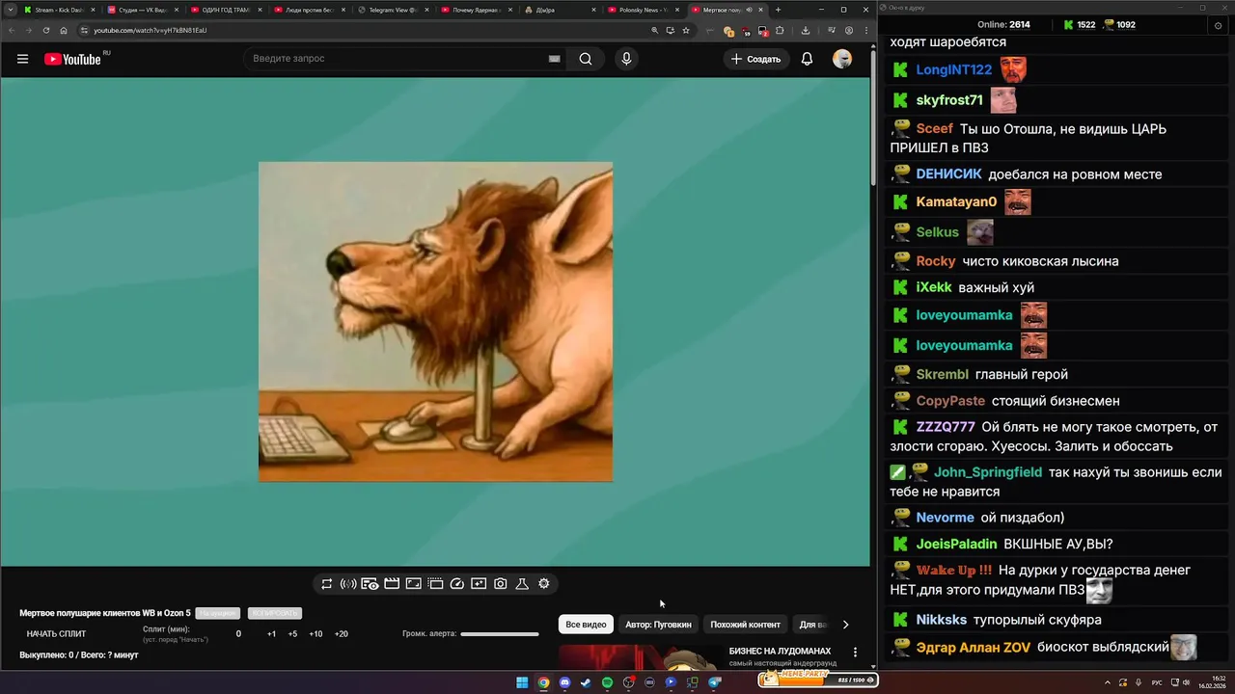Open YouTube notifications bell
Screen dimensions: 1235x694
point(807,59)
